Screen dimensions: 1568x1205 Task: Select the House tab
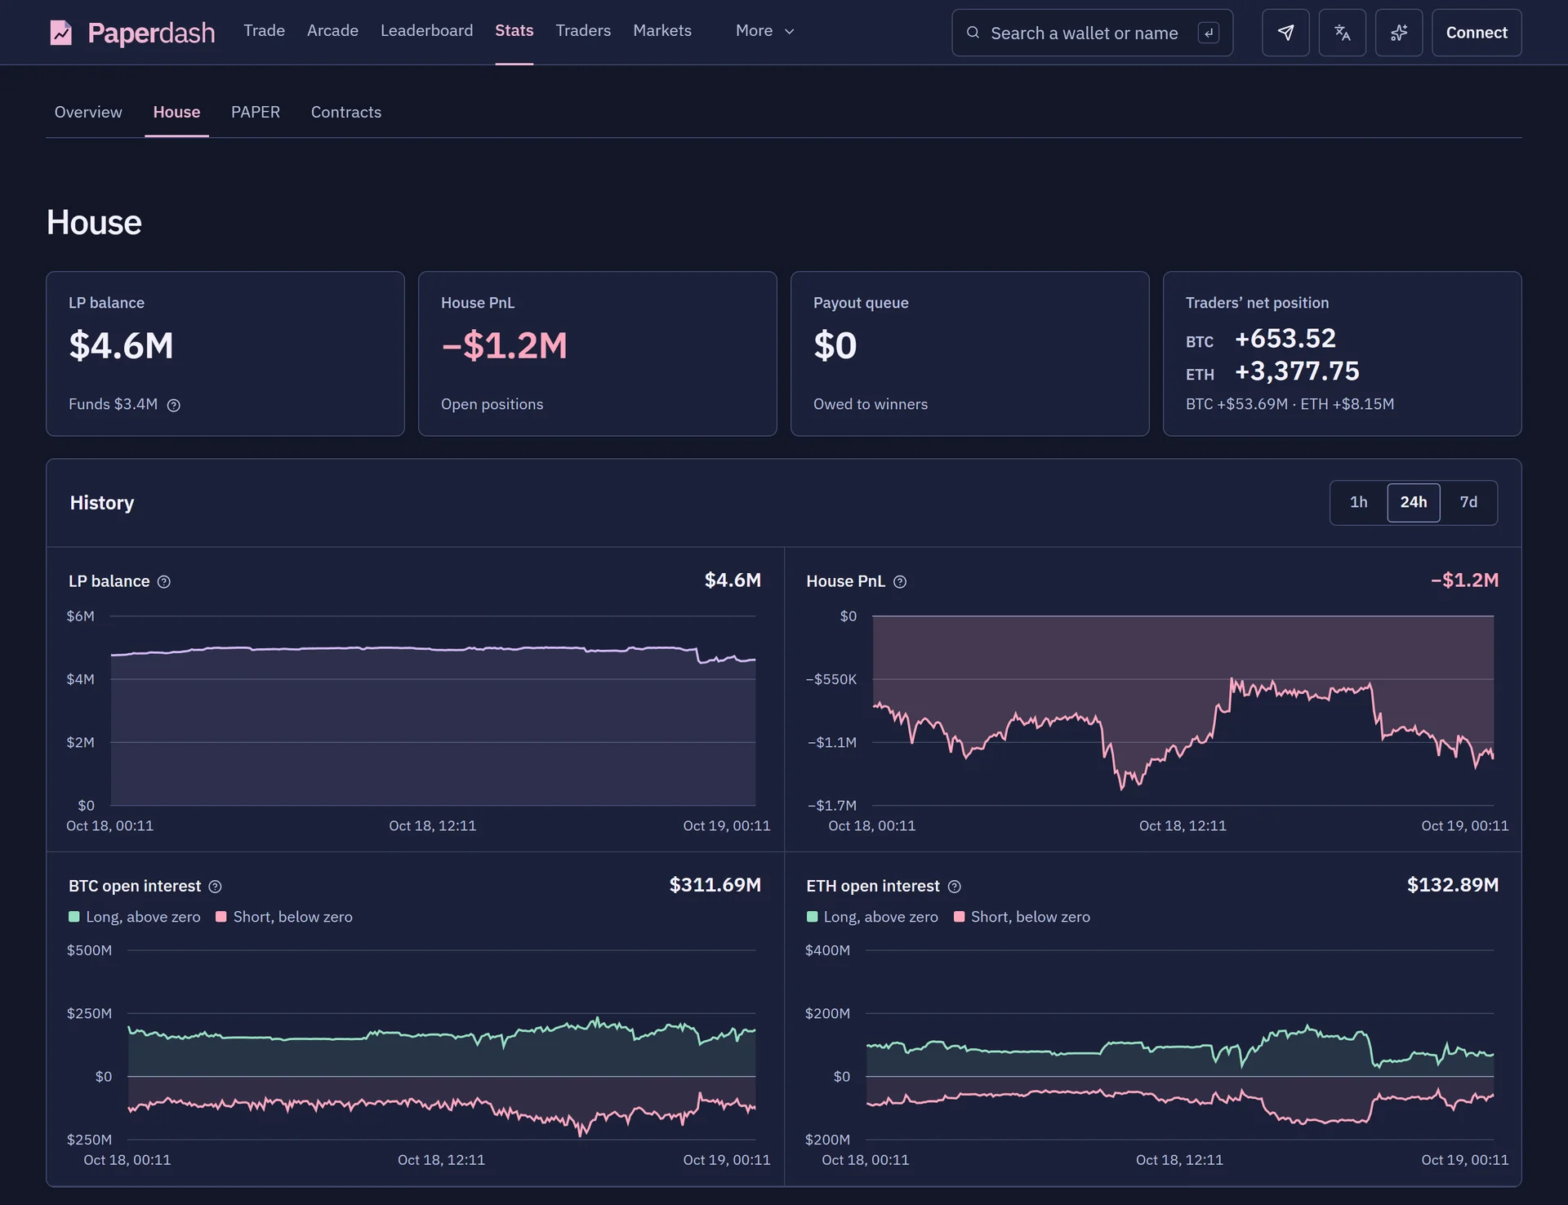pyautogui.click(x=176, y=112)
